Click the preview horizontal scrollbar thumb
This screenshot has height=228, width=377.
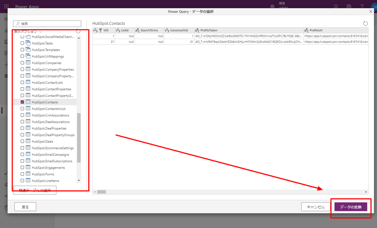pyautogui.click(x=101, y=192)
